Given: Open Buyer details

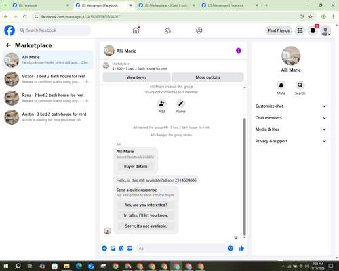Looking at the screenshot, I should (x=136, y=167).
